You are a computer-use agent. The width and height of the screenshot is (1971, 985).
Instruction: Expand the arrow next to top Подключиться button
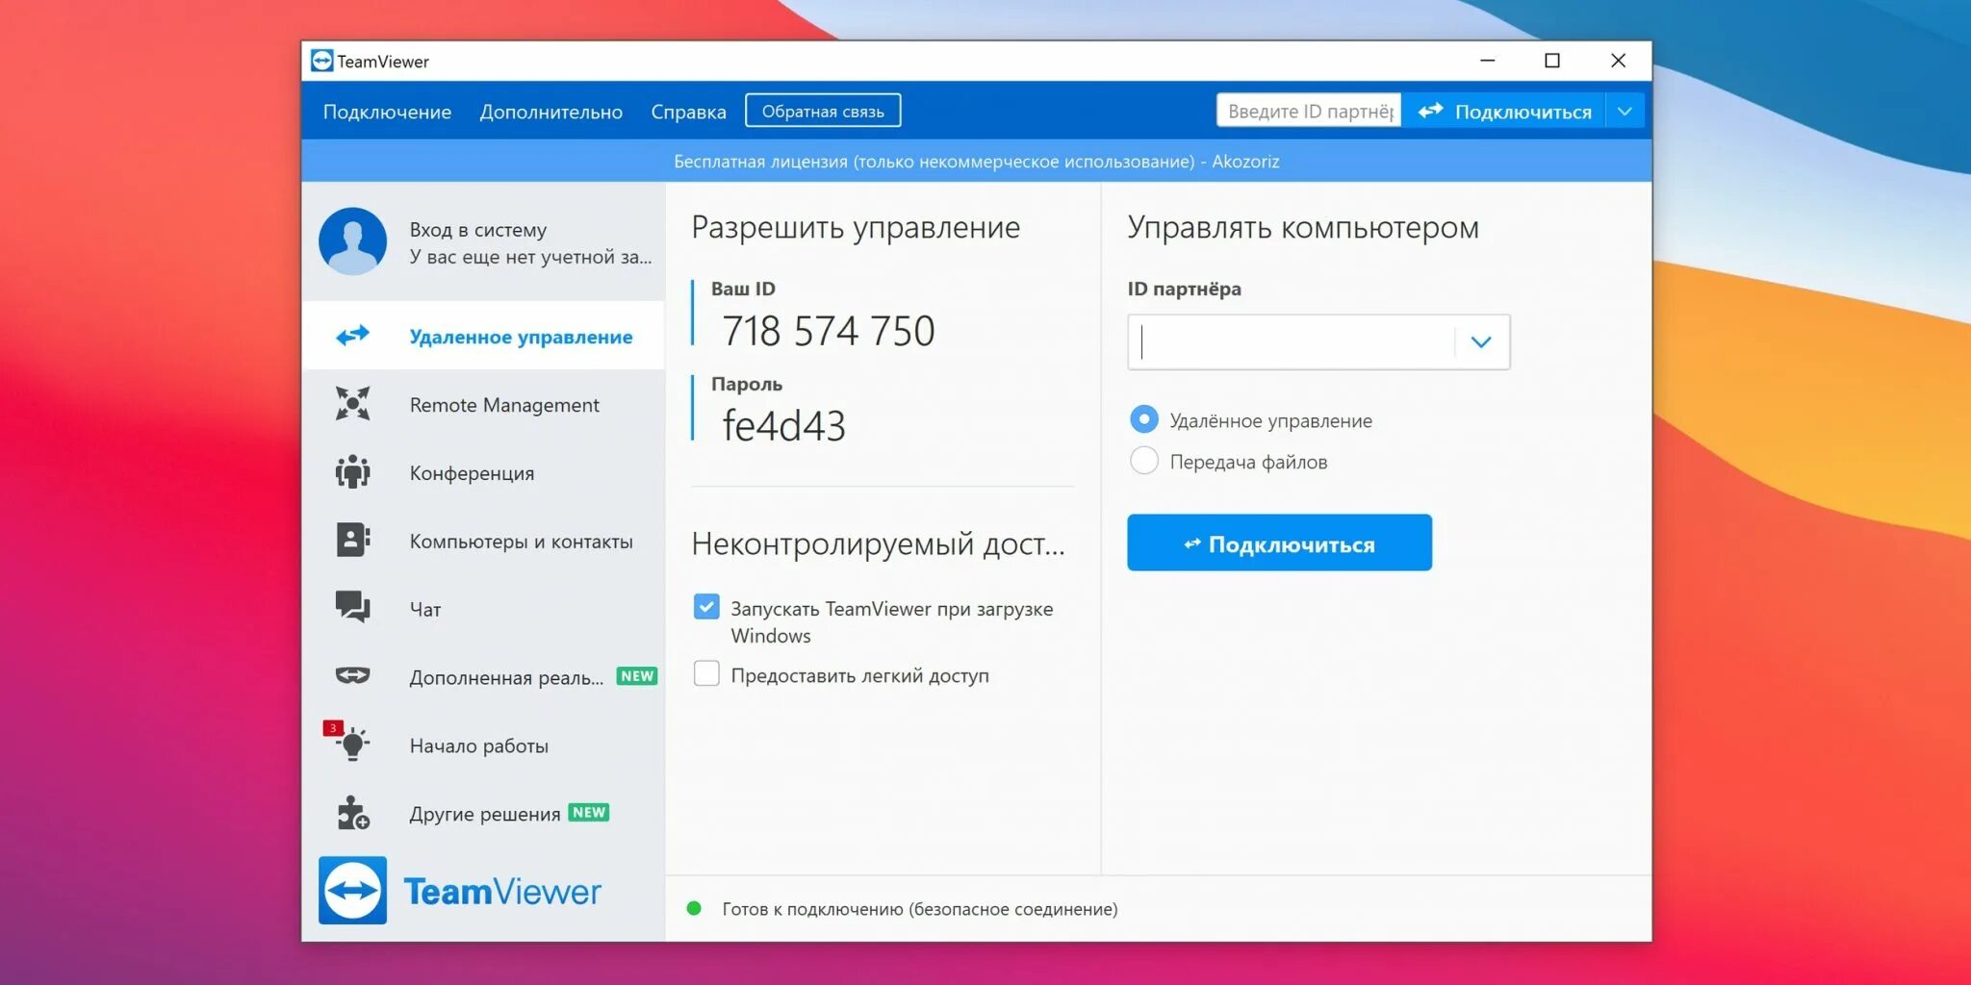click(x=1625, y=112)
